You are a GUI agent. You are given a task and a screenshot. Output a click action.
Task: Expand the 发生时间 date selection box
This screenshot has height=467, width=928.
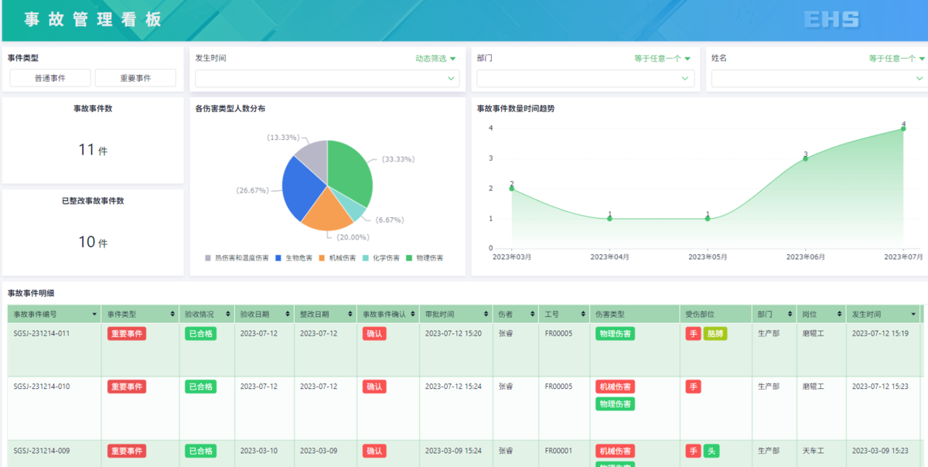point(327,78)
